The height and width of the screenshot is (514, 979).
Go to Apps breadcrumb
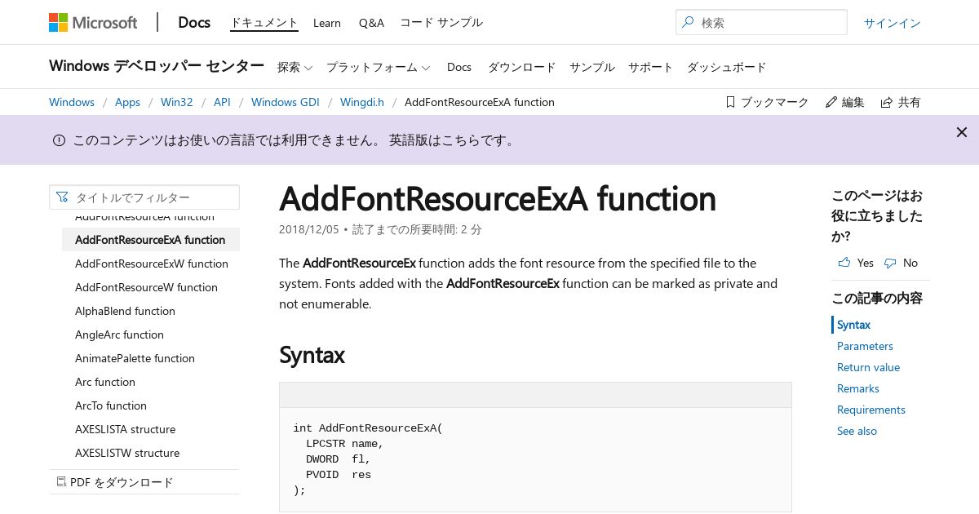pyautogui.click(x=127, y=102)
